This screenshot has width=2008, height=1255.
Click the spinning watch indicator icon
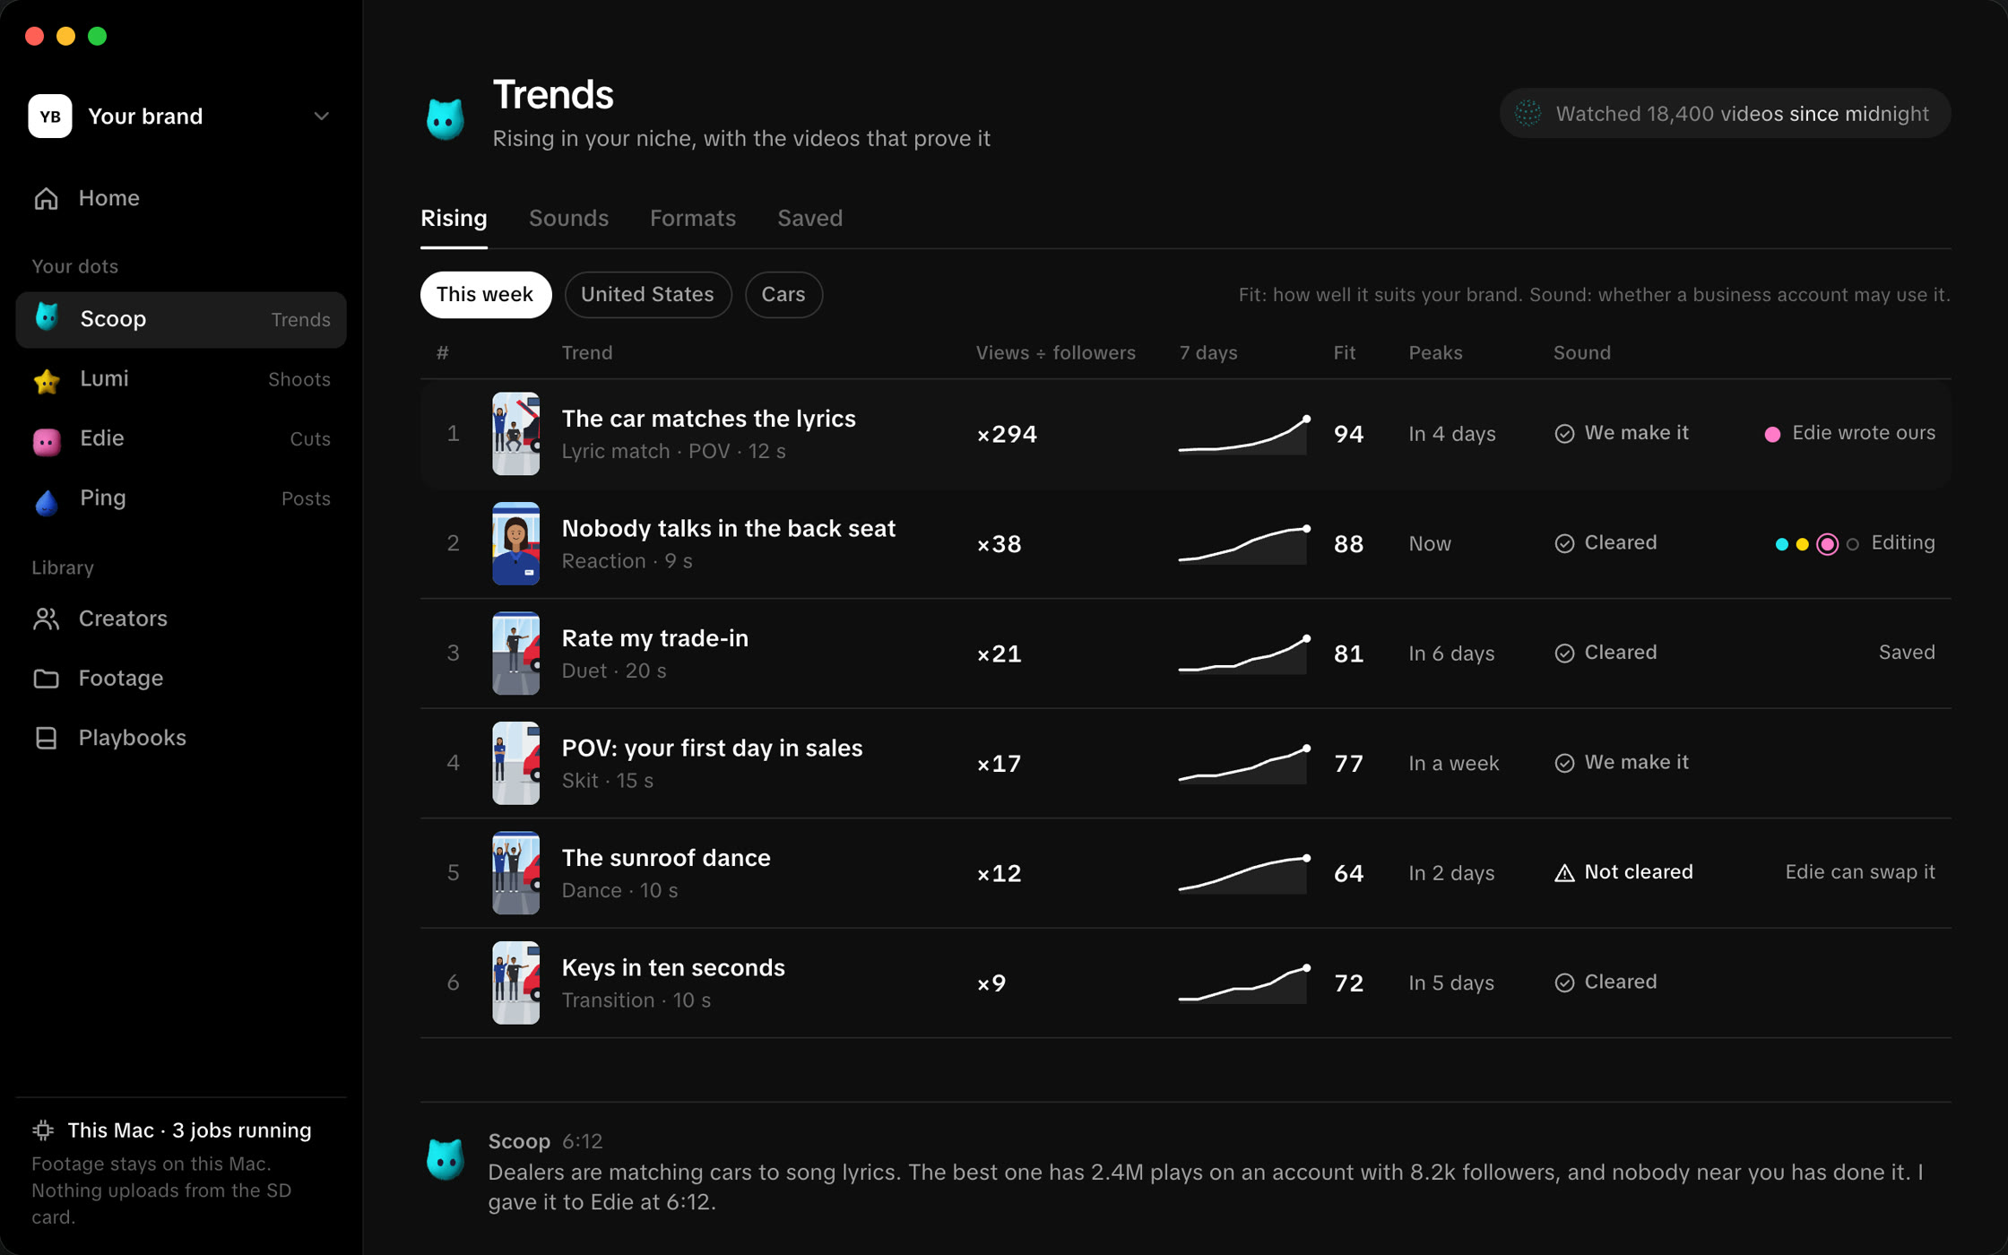1528,113
